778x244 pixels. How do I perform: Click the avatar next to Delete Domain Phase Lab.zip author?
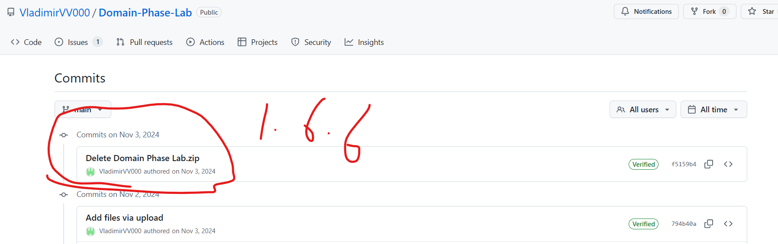click(90, 171)
